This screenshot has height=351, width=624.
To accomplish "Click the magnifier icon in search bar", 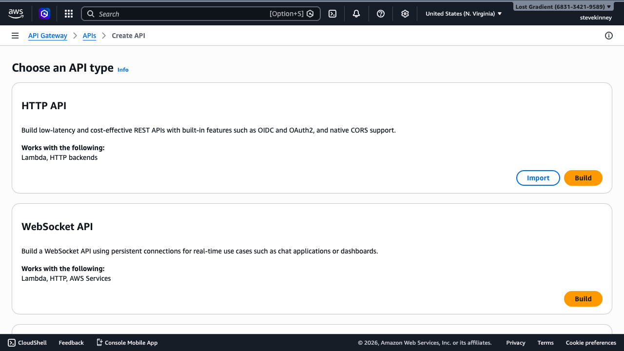I will pyautogui.click(x=91, y=14).
